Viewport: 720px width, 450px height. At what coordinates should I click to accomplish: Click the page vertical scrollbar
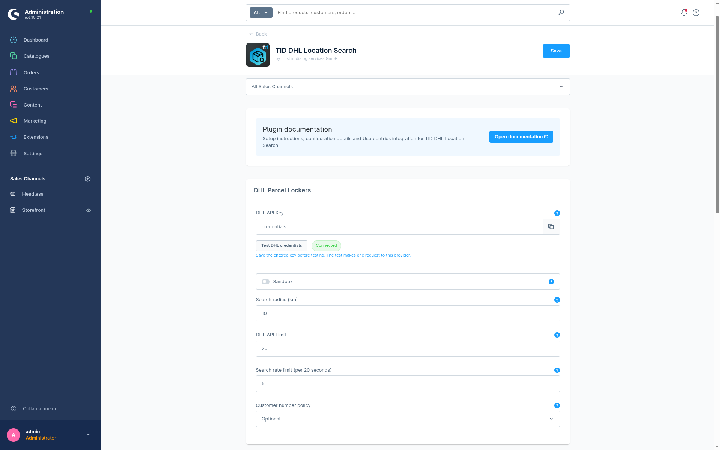coord(717,114)
